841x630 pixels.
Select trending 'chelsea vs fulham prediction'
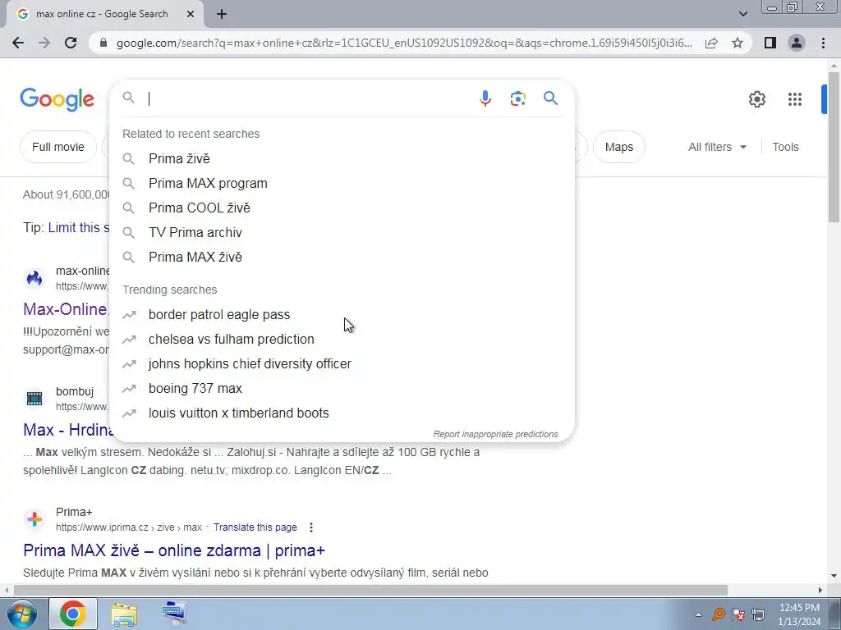point(342,339)
